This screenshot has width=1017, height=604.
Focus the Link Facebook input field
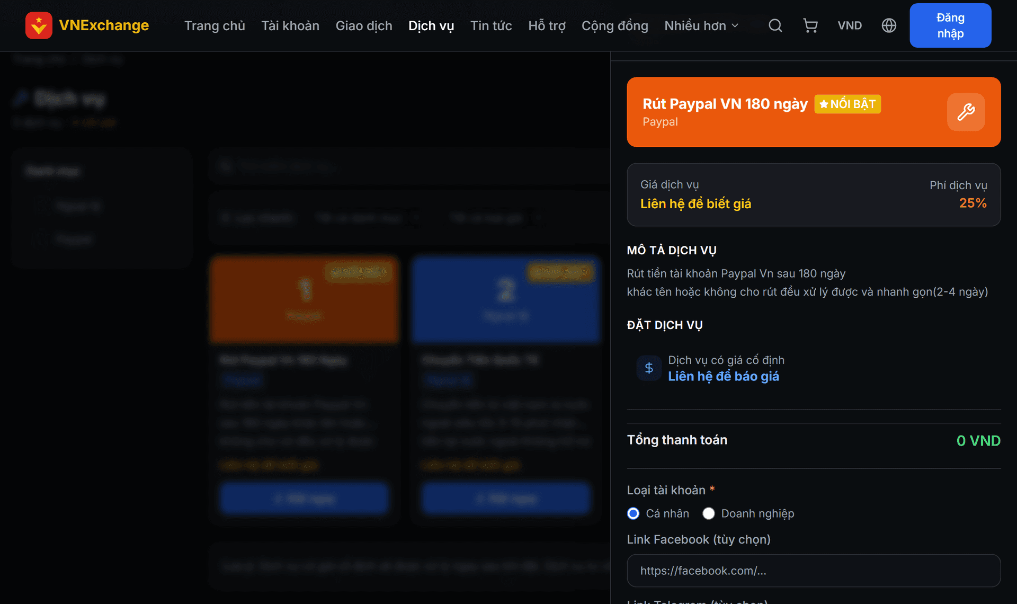(x=814, y=571)
